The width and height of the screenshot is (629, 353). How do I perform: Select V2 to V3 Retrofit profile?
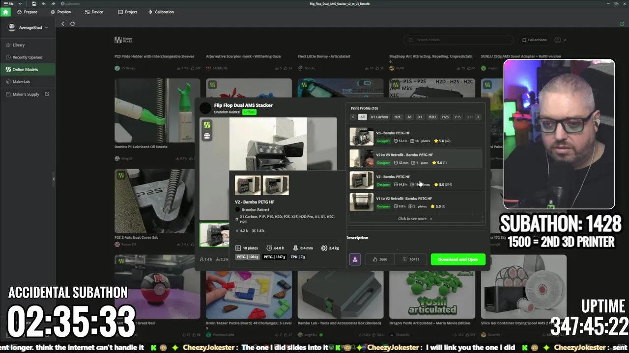(x=416, y=158)
